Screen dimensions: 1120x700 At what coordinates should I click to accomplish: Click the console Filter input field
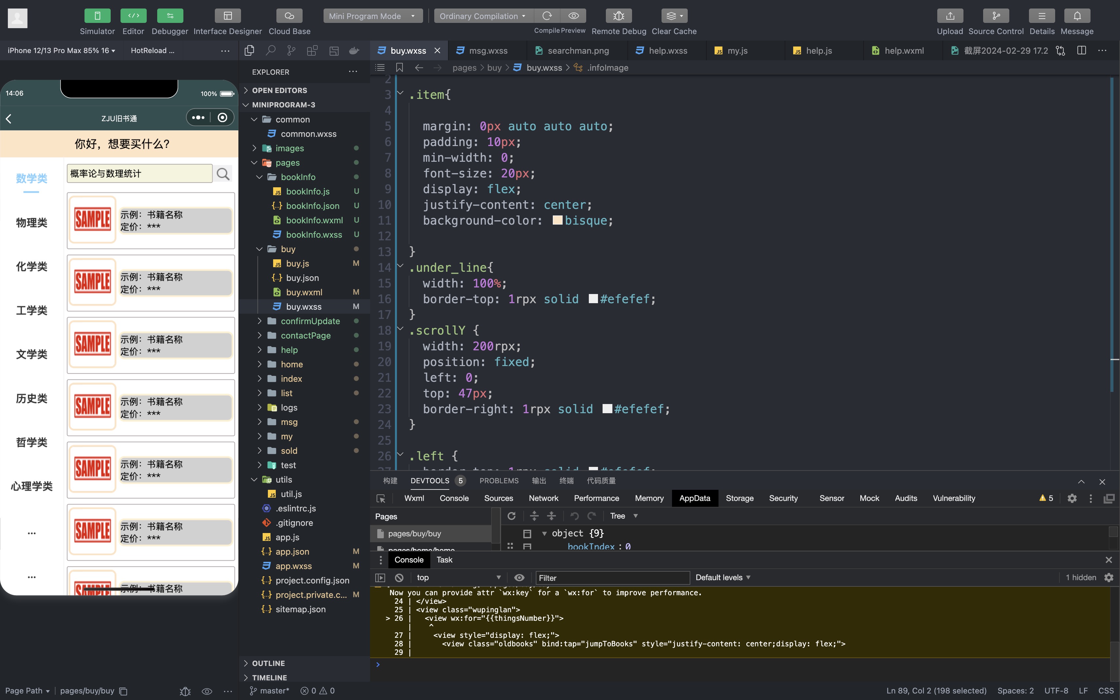click(x=612, y=578)
